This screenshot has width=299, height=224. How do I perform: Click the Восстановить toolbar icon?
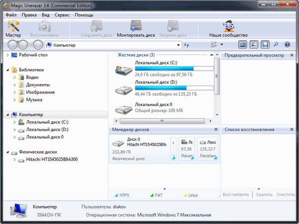(44, 29)
